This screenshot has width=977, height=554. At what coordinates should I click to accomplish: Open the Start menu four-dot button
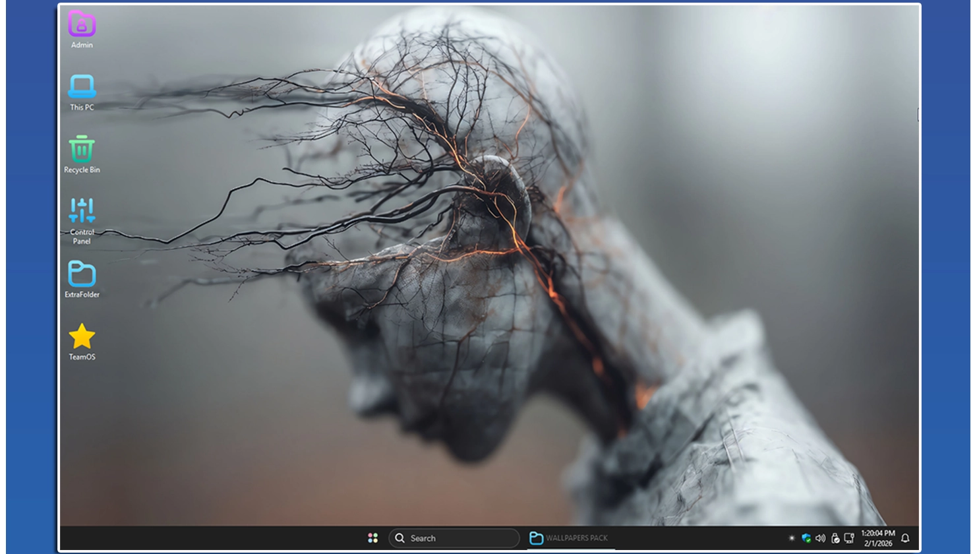coord(372,538)
